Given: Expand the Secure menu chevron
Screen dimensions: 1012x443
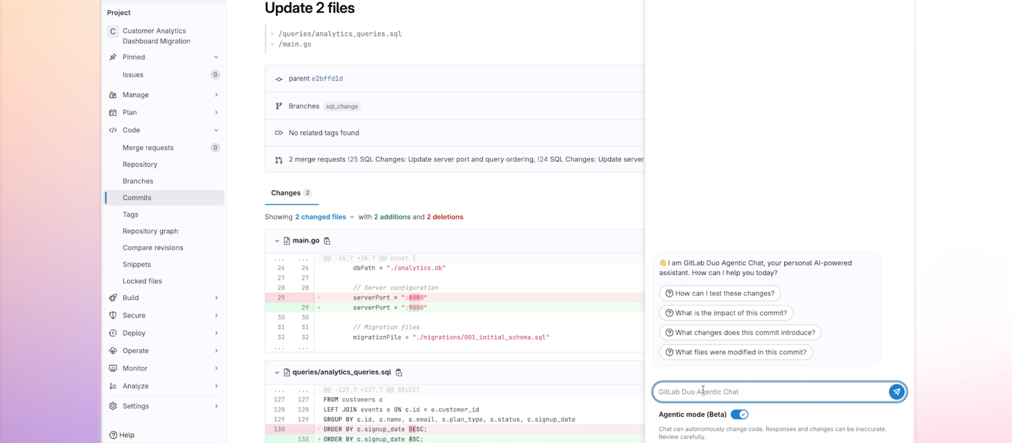Looking at the screenshot, I should 216,315.
